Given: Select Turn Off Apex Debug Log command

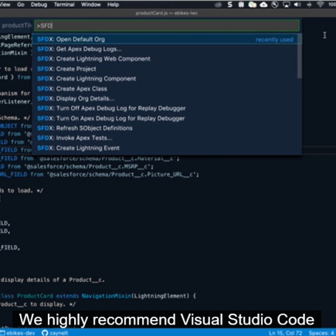Looking at the screenshot, I should (167, 108).
